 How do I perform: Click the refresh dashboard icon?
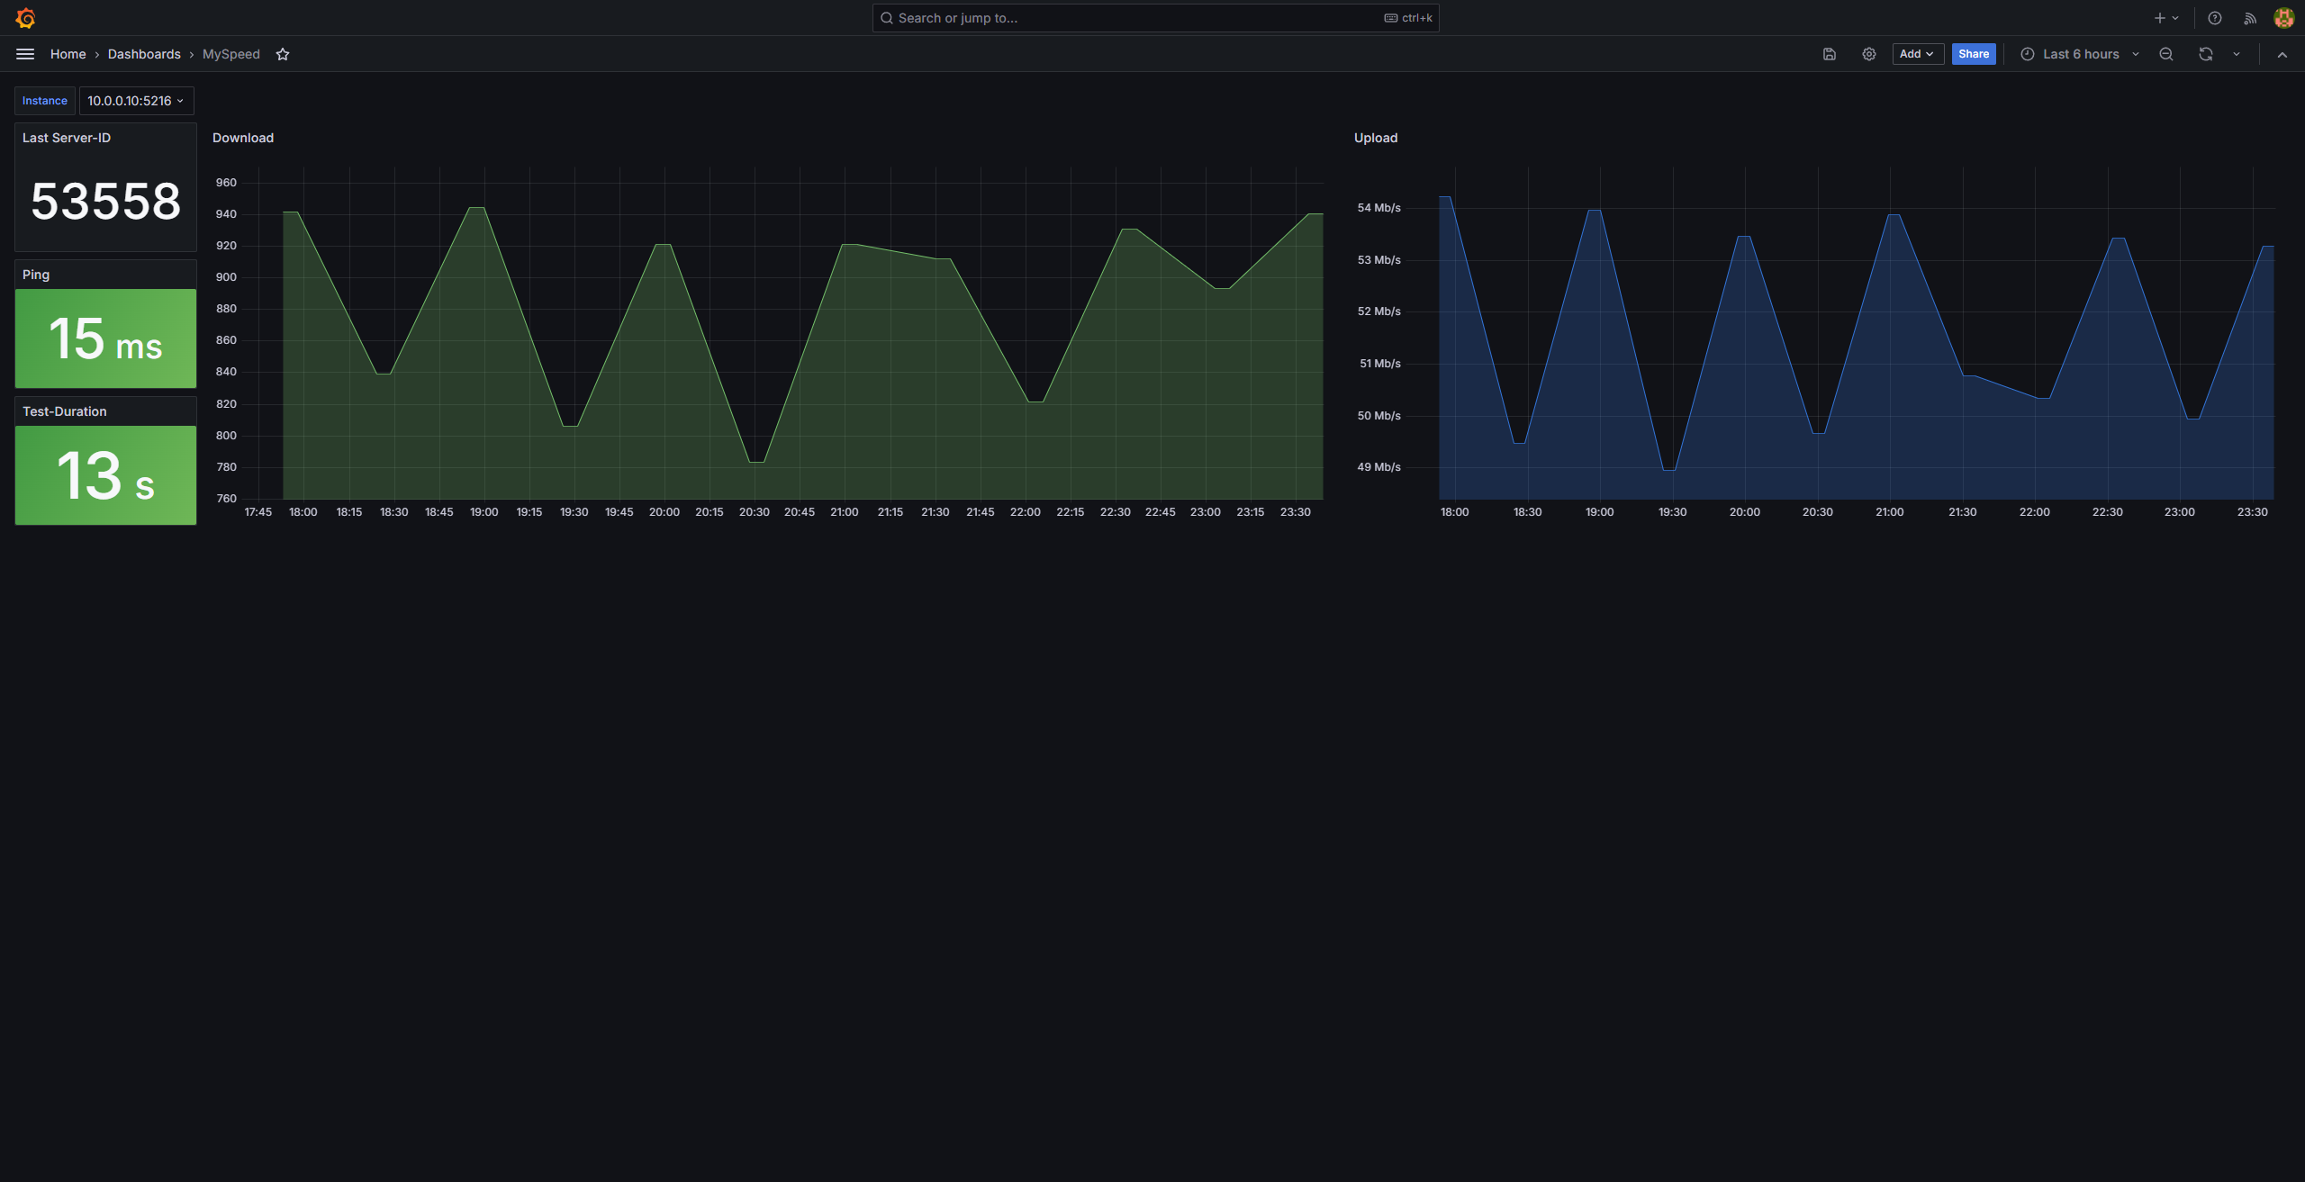point(2206,54)
